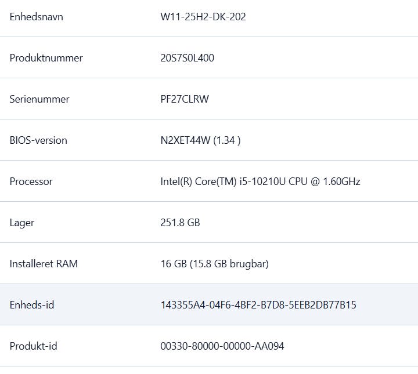Select serial number PF27CLRW

pos(184,99)
